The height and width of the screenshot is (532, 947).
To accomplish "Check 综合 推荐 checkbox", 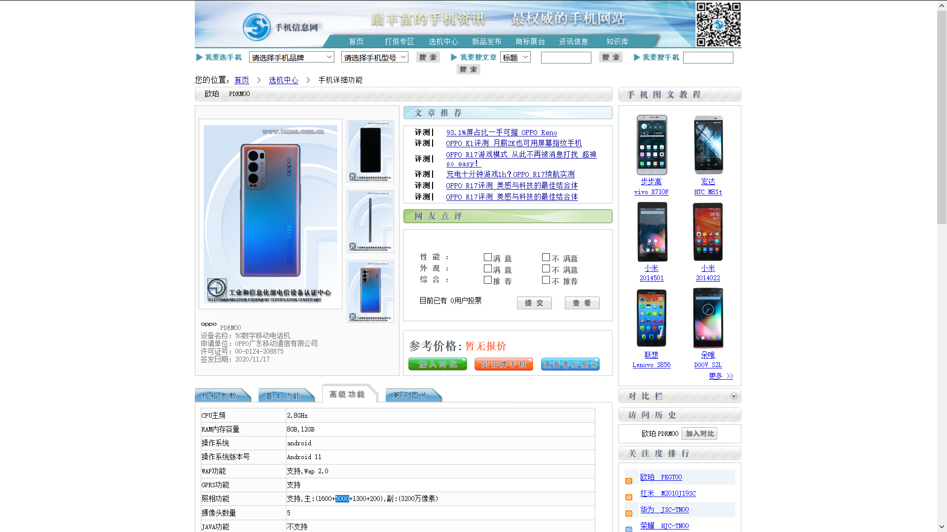I will pyautogui.click(x=488, y=280).
